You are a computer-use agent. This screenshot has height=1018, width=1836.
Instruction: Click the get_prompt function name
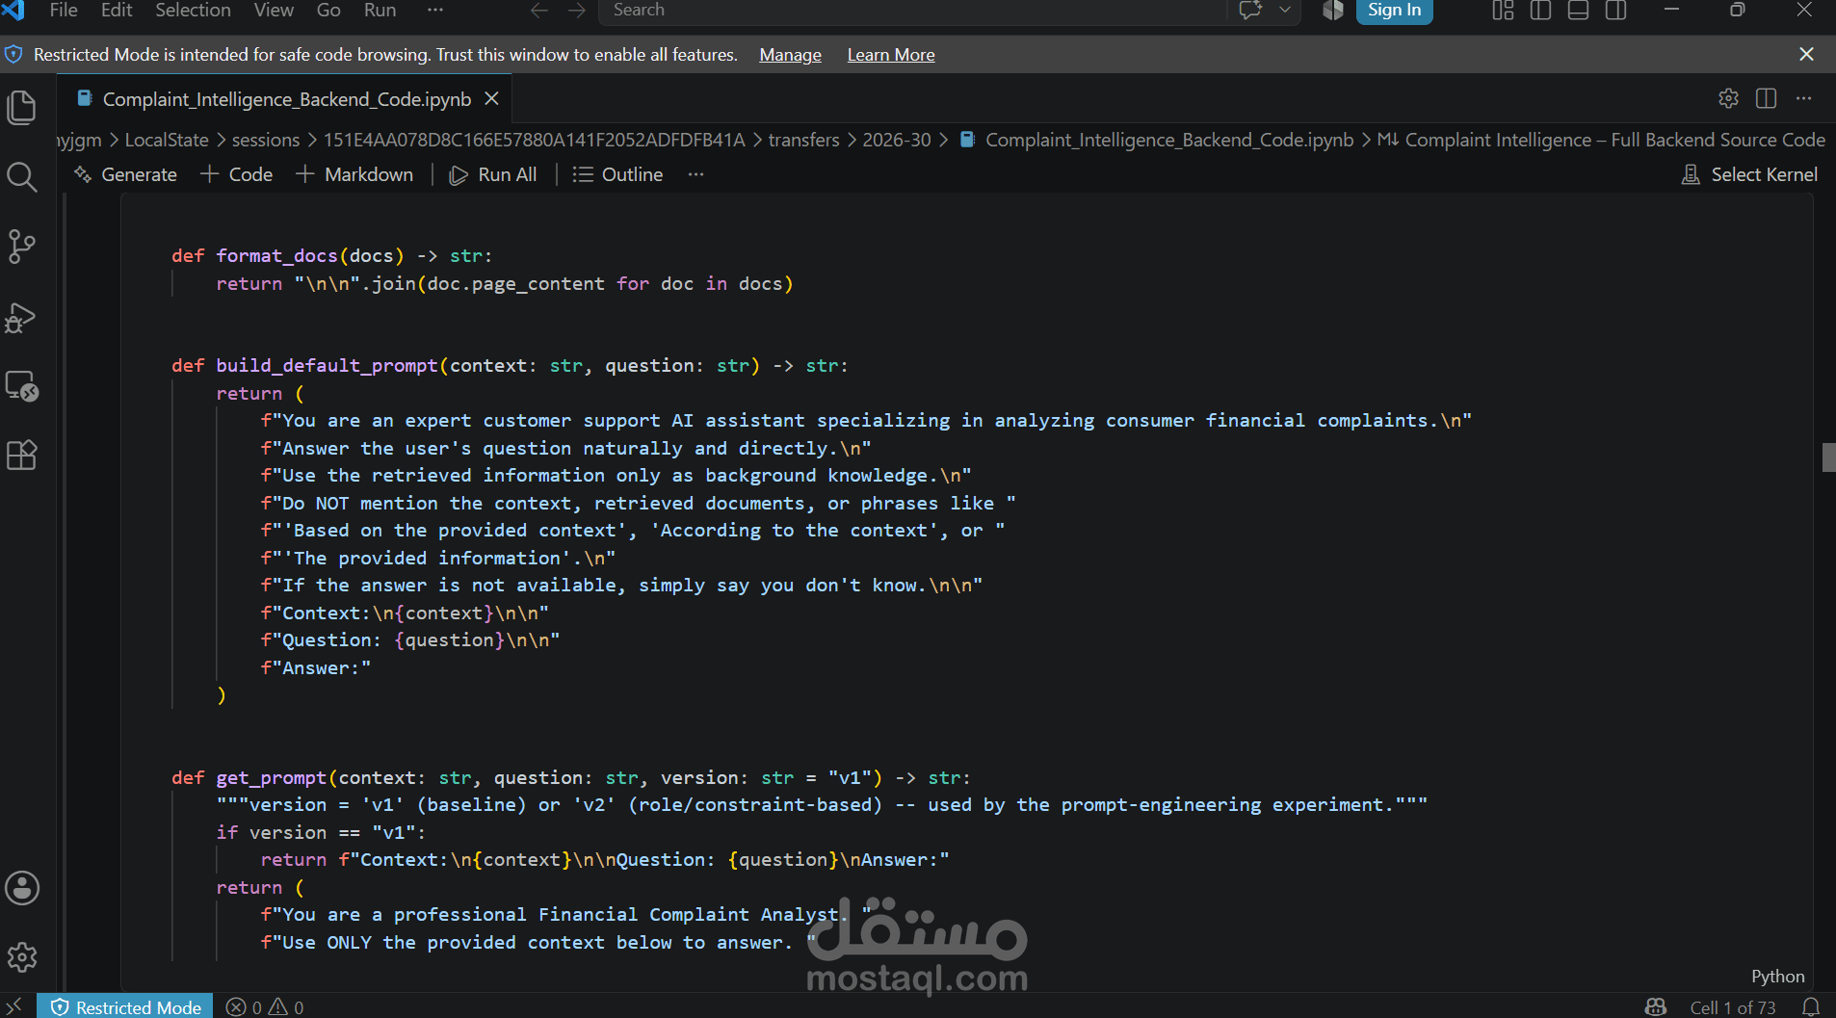click(271, 777)
